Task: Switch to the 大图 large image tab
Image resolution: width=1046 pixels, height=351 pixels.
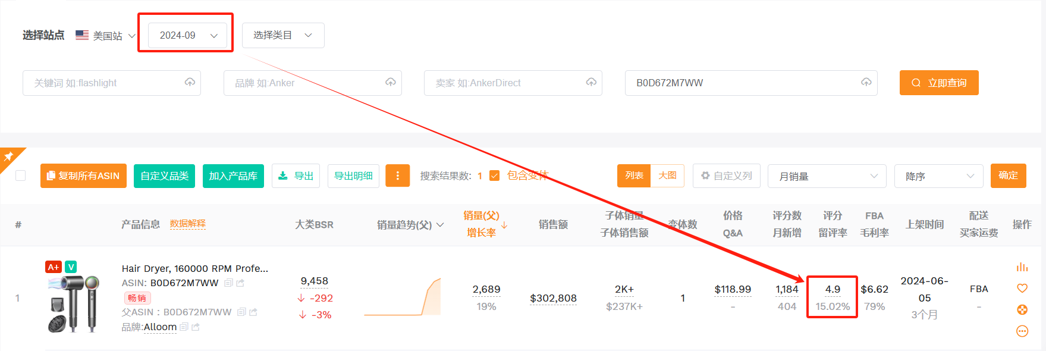Action: [x=667, y=175]
